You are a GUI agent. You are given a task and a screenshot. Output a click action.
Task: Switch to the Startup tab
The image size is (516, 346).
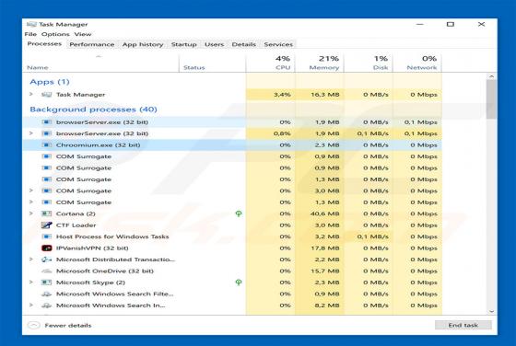pos(184,44)
